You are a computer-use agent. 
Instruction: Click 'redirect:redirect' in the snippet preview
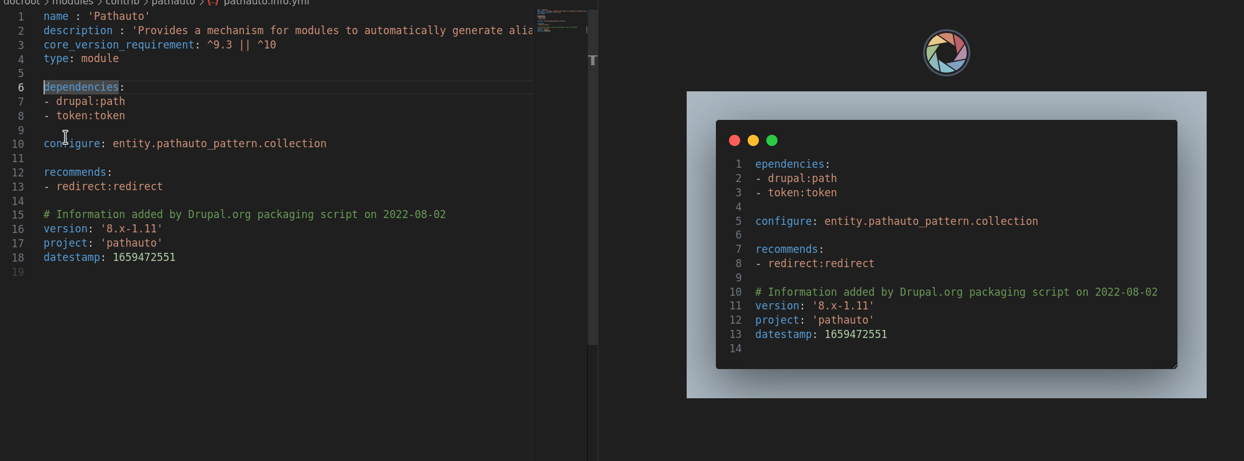(821, 263)
